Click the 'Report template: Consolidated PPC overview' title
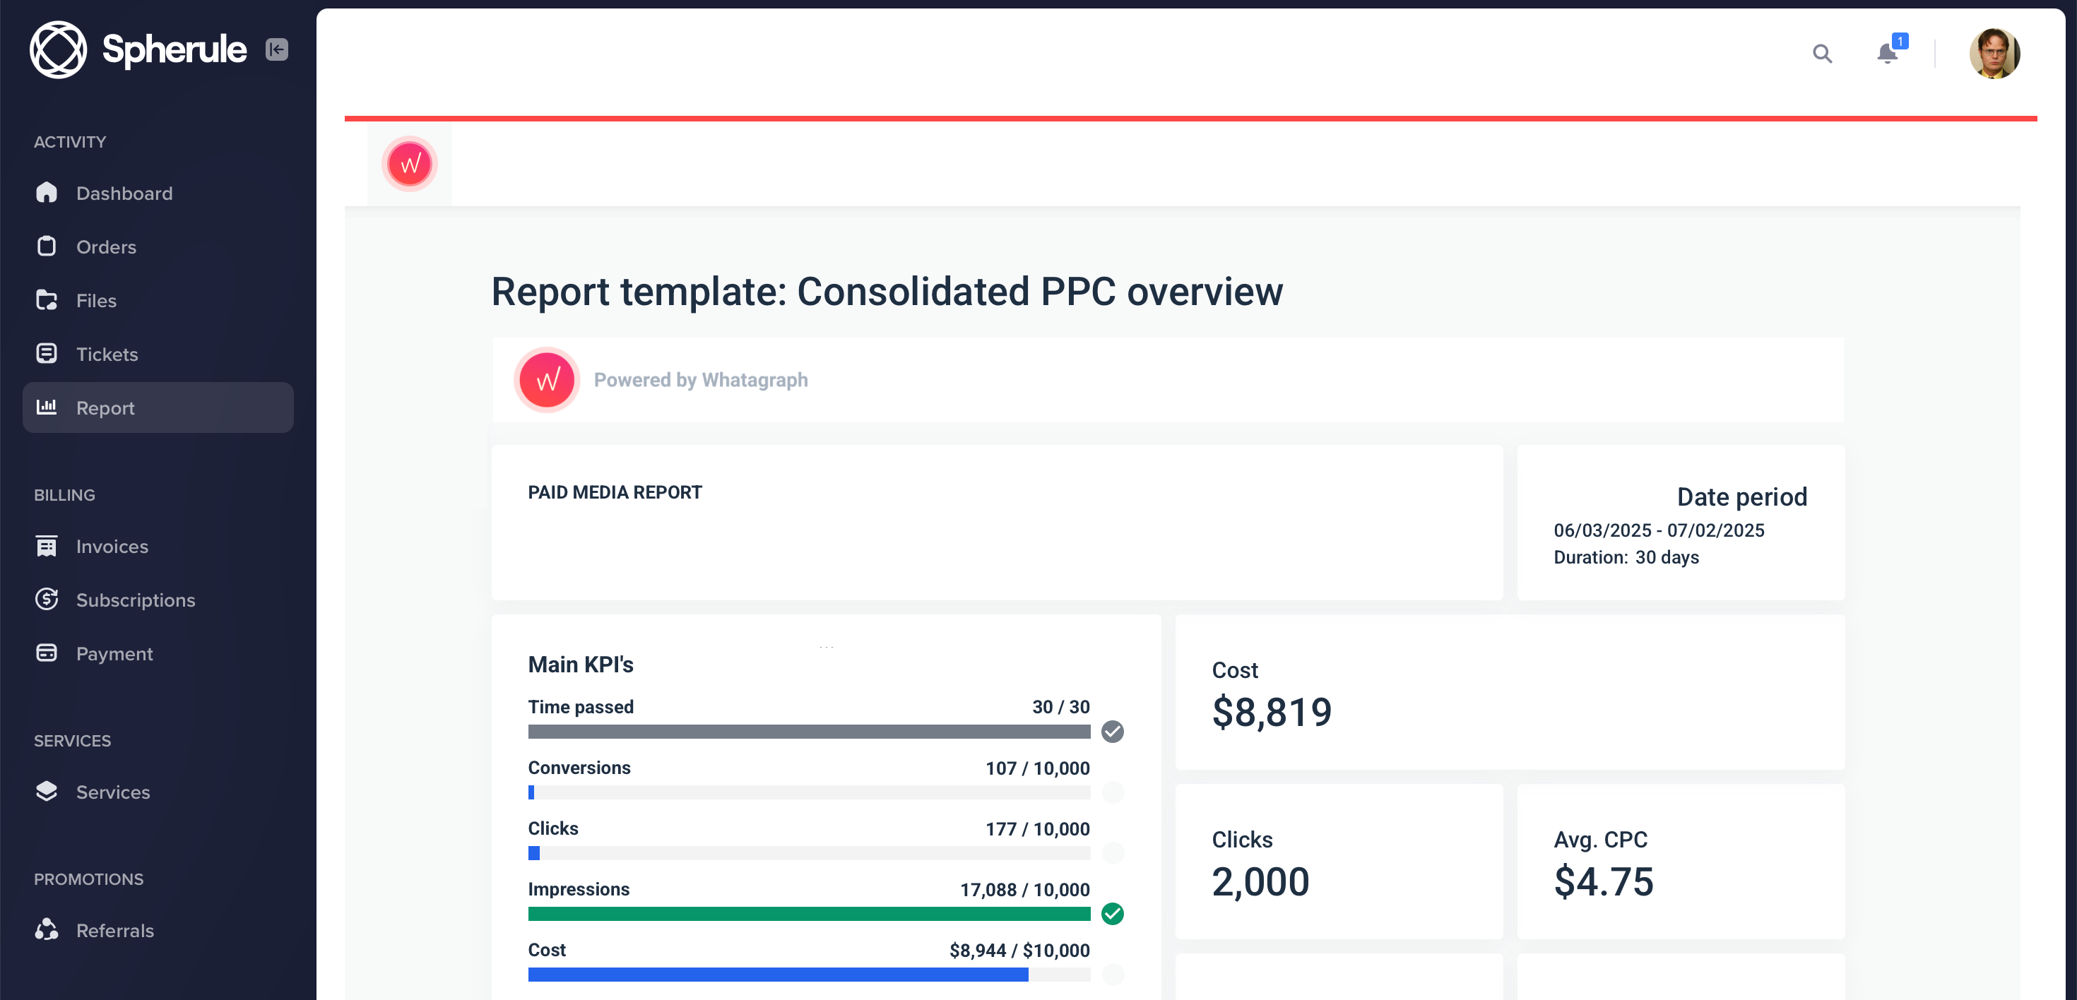 [887, 292]
